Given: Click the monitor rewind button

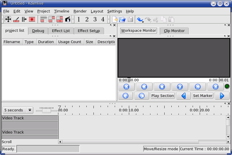Looking at the screenshot, I should 144,87.
